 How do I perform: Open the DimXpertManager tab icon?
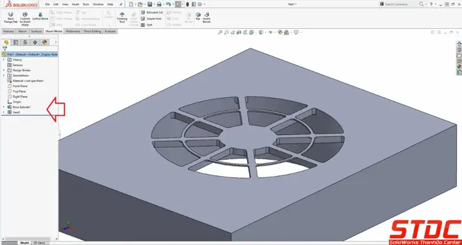[x=35, y=42]
